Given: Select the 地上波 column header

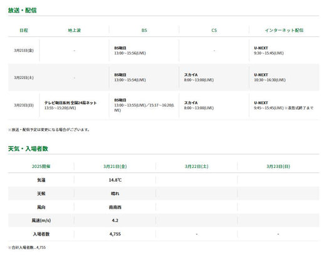Looking at the screenshot, I should tap(75, 30).
